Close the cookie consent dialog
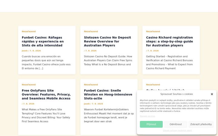Image resolution: width=218 pixels, height=136 pixels. tap(212, 94)
